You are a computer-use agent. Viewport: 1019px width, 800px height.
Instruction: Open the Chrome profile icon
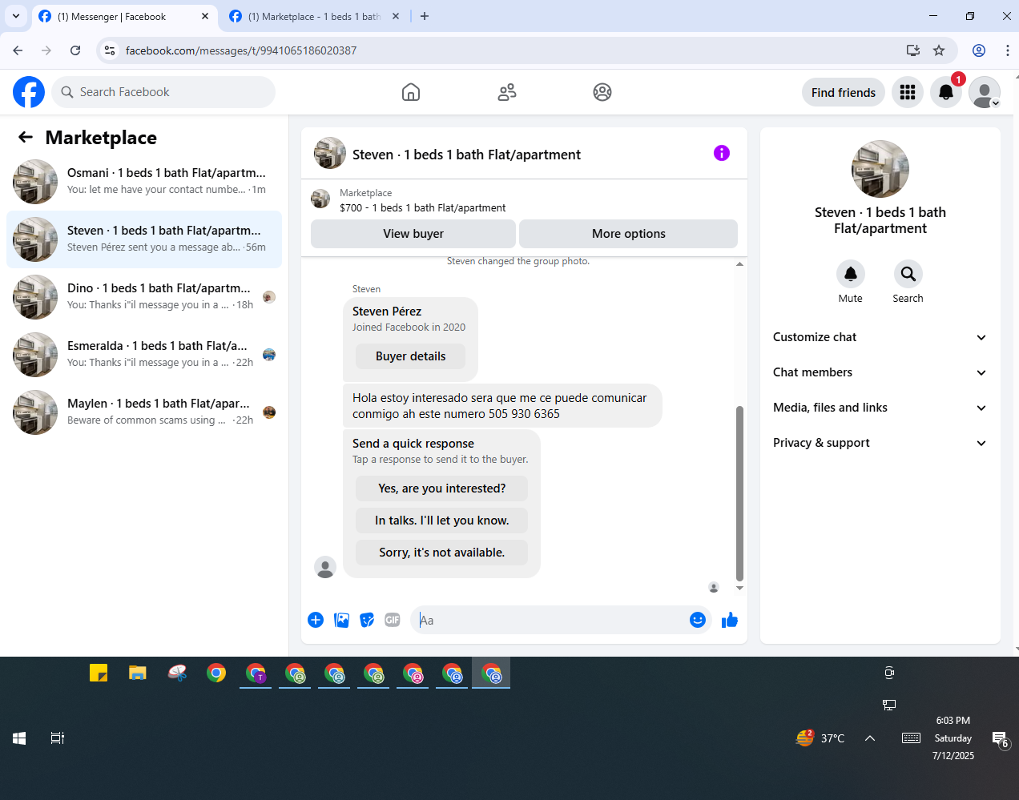979,50
